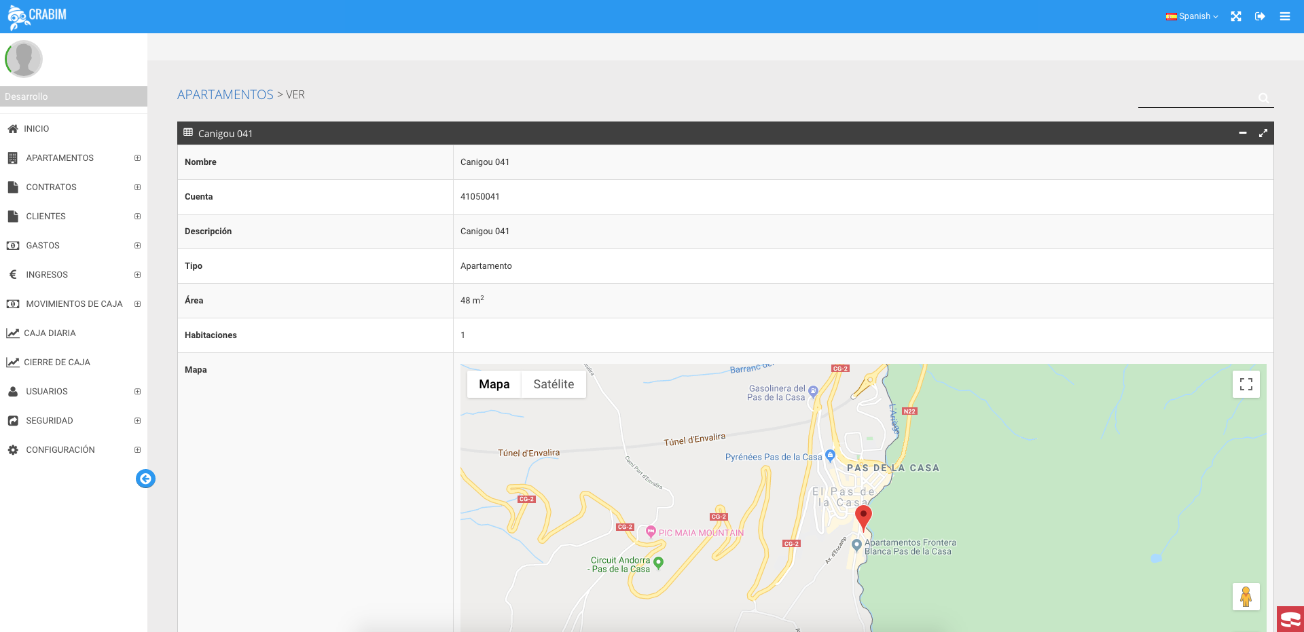Click the APARTAMENTOS breadcrumb link
This screenshot has height=632, width=1304.
coord(225,95)
